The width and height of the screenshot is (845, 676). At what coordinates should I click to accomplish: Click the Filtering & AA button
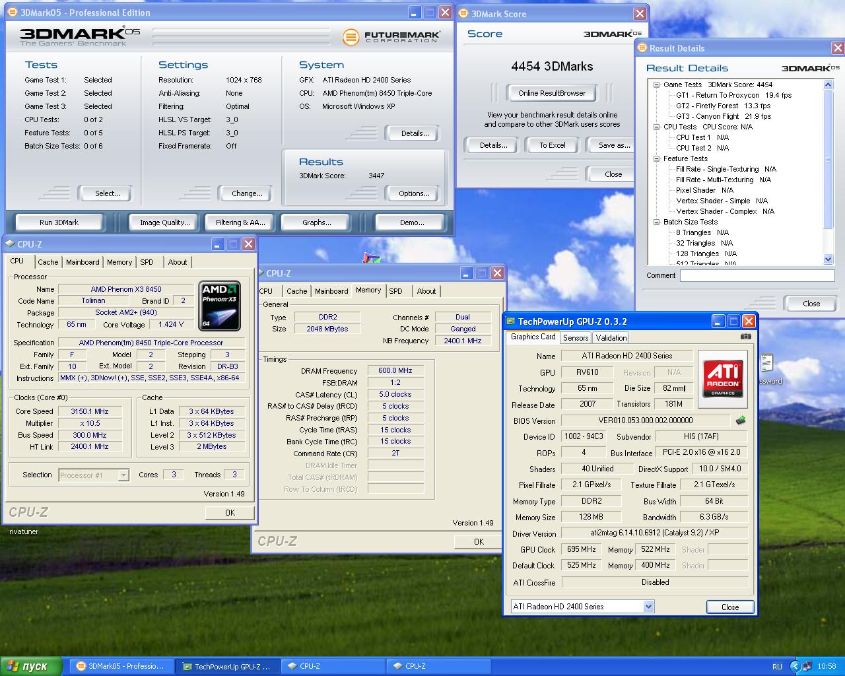(240, 222)
